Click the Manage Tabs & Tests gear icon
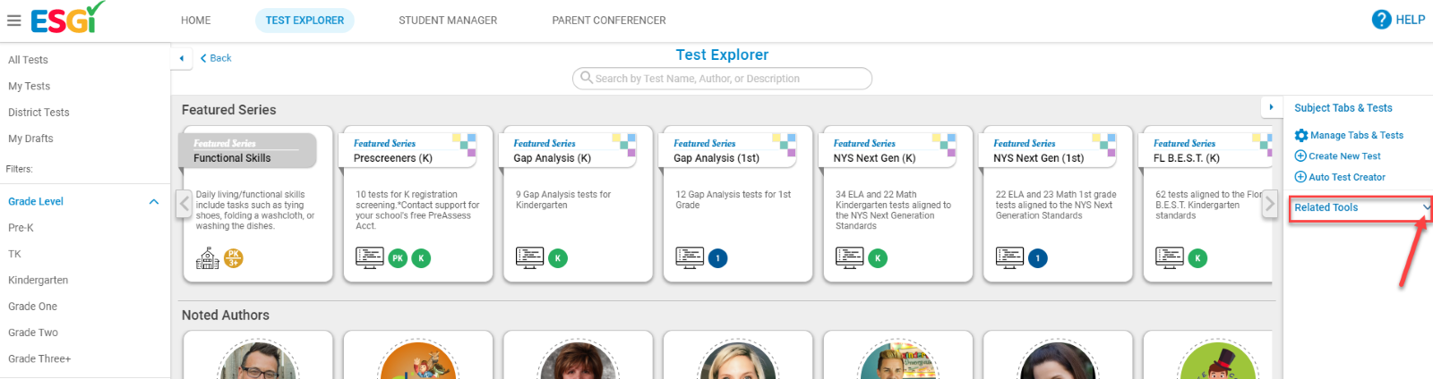Image resolution: width=1433 pixels, height=379 pixels. [x=1301, y=135]
